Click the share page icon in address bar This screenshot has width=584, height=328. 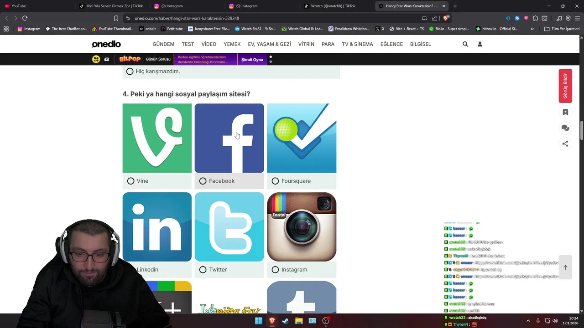coord(435,18)
